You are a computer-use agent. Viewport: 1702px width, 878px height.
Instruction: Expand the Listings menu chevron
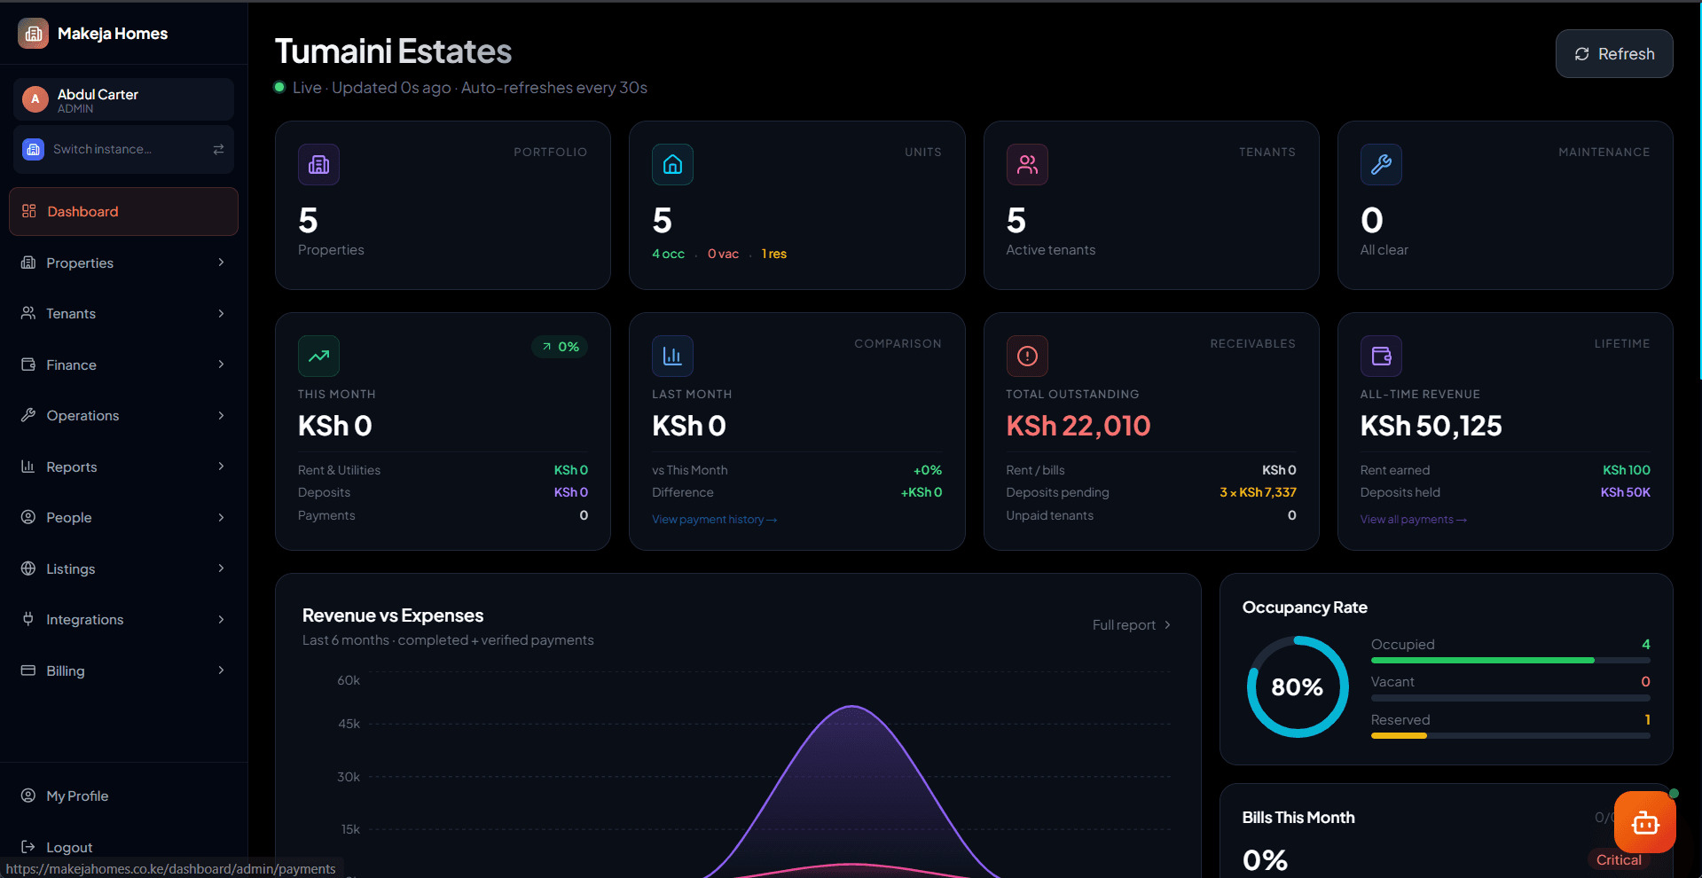[x=221, y=568]
